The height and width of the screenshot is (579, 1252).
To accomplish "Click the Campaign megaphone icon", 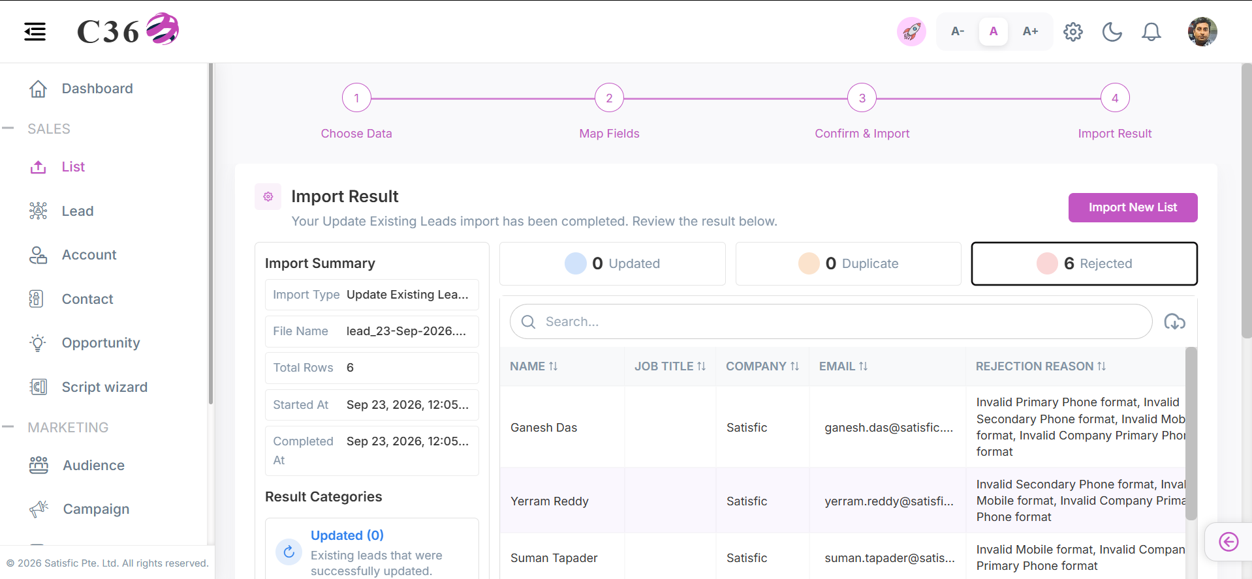I will 39,509.
